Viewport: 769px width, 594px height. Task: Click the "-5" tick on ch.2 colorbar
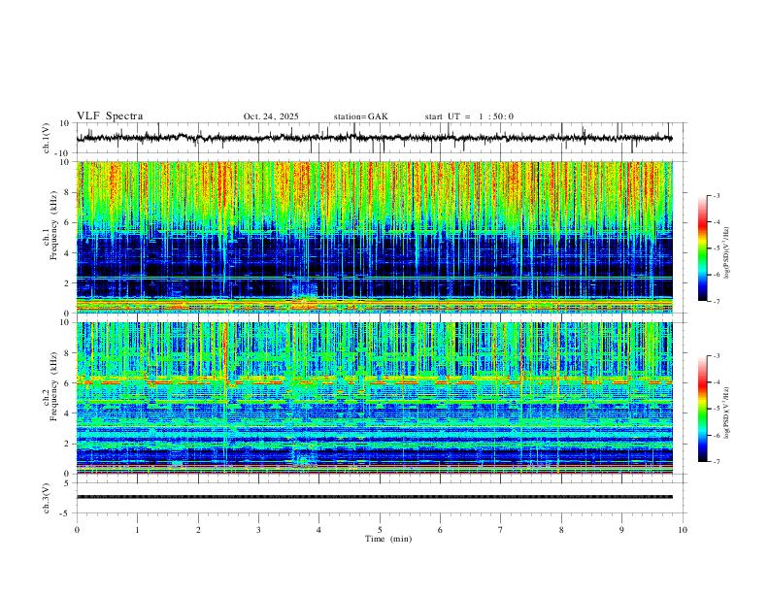(x=716, y=409)
